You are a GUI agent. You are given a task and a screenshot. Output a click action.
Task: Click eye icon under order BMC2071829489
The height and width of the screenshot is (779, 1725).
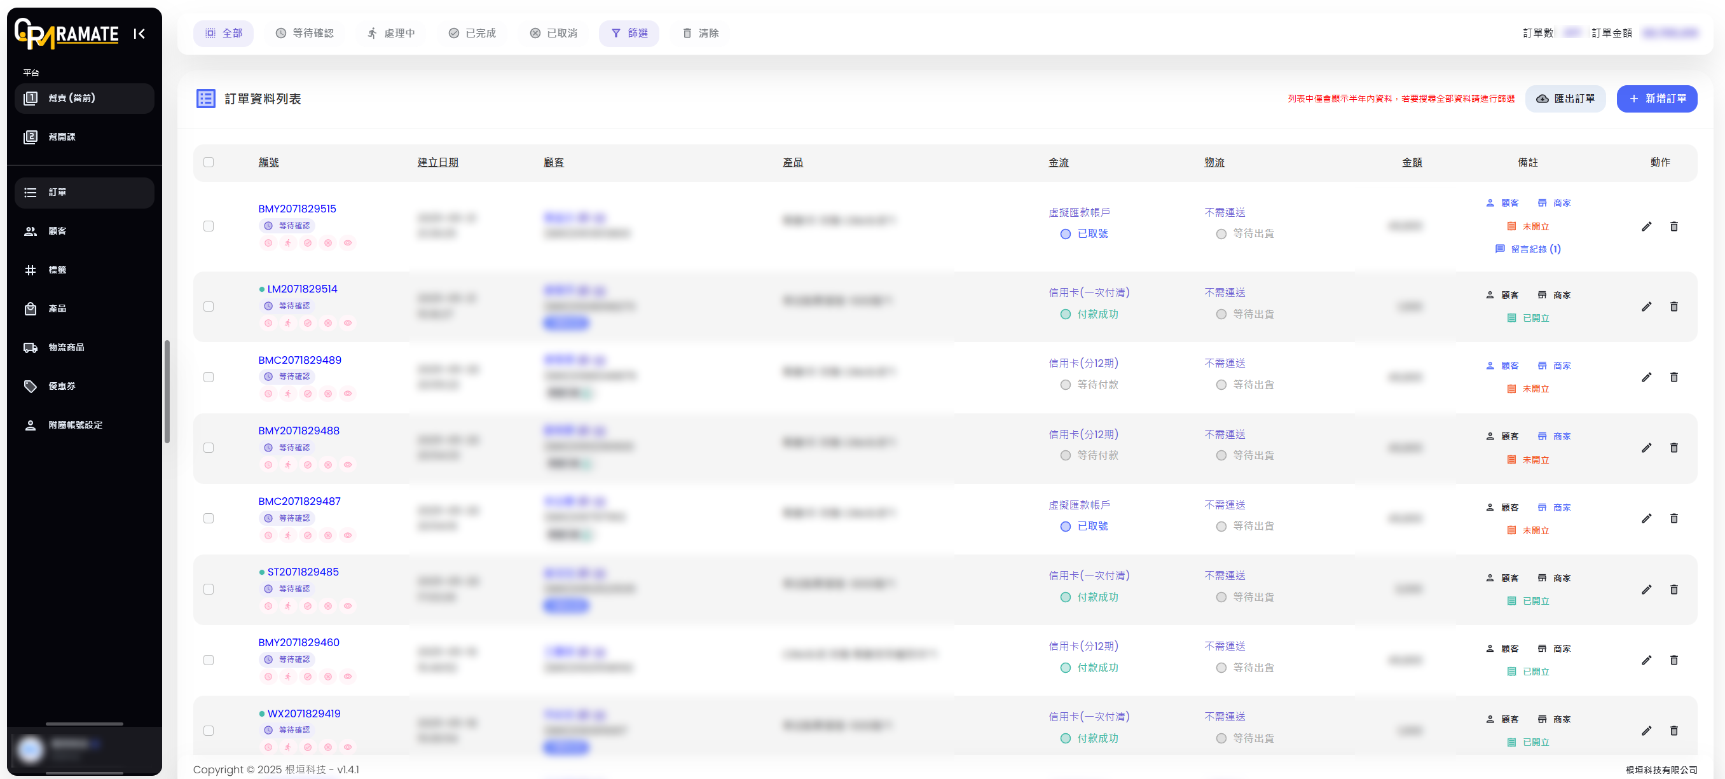pyautogui.click(x=348, y=394)
